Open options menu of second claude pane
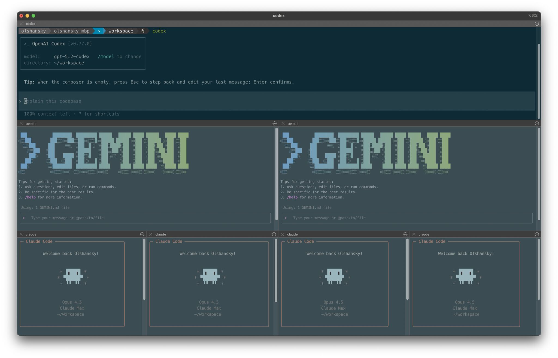 tap(274, 234)
